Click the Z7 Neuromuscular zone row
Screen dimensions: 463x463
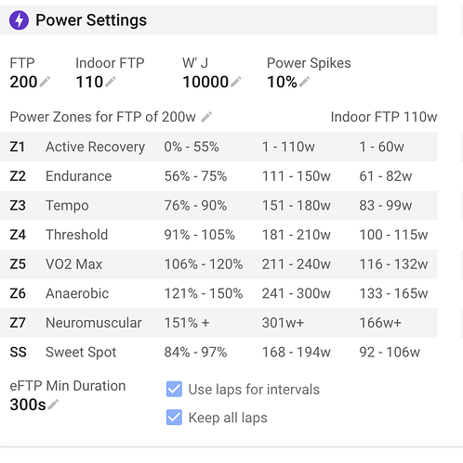[218, 323]
